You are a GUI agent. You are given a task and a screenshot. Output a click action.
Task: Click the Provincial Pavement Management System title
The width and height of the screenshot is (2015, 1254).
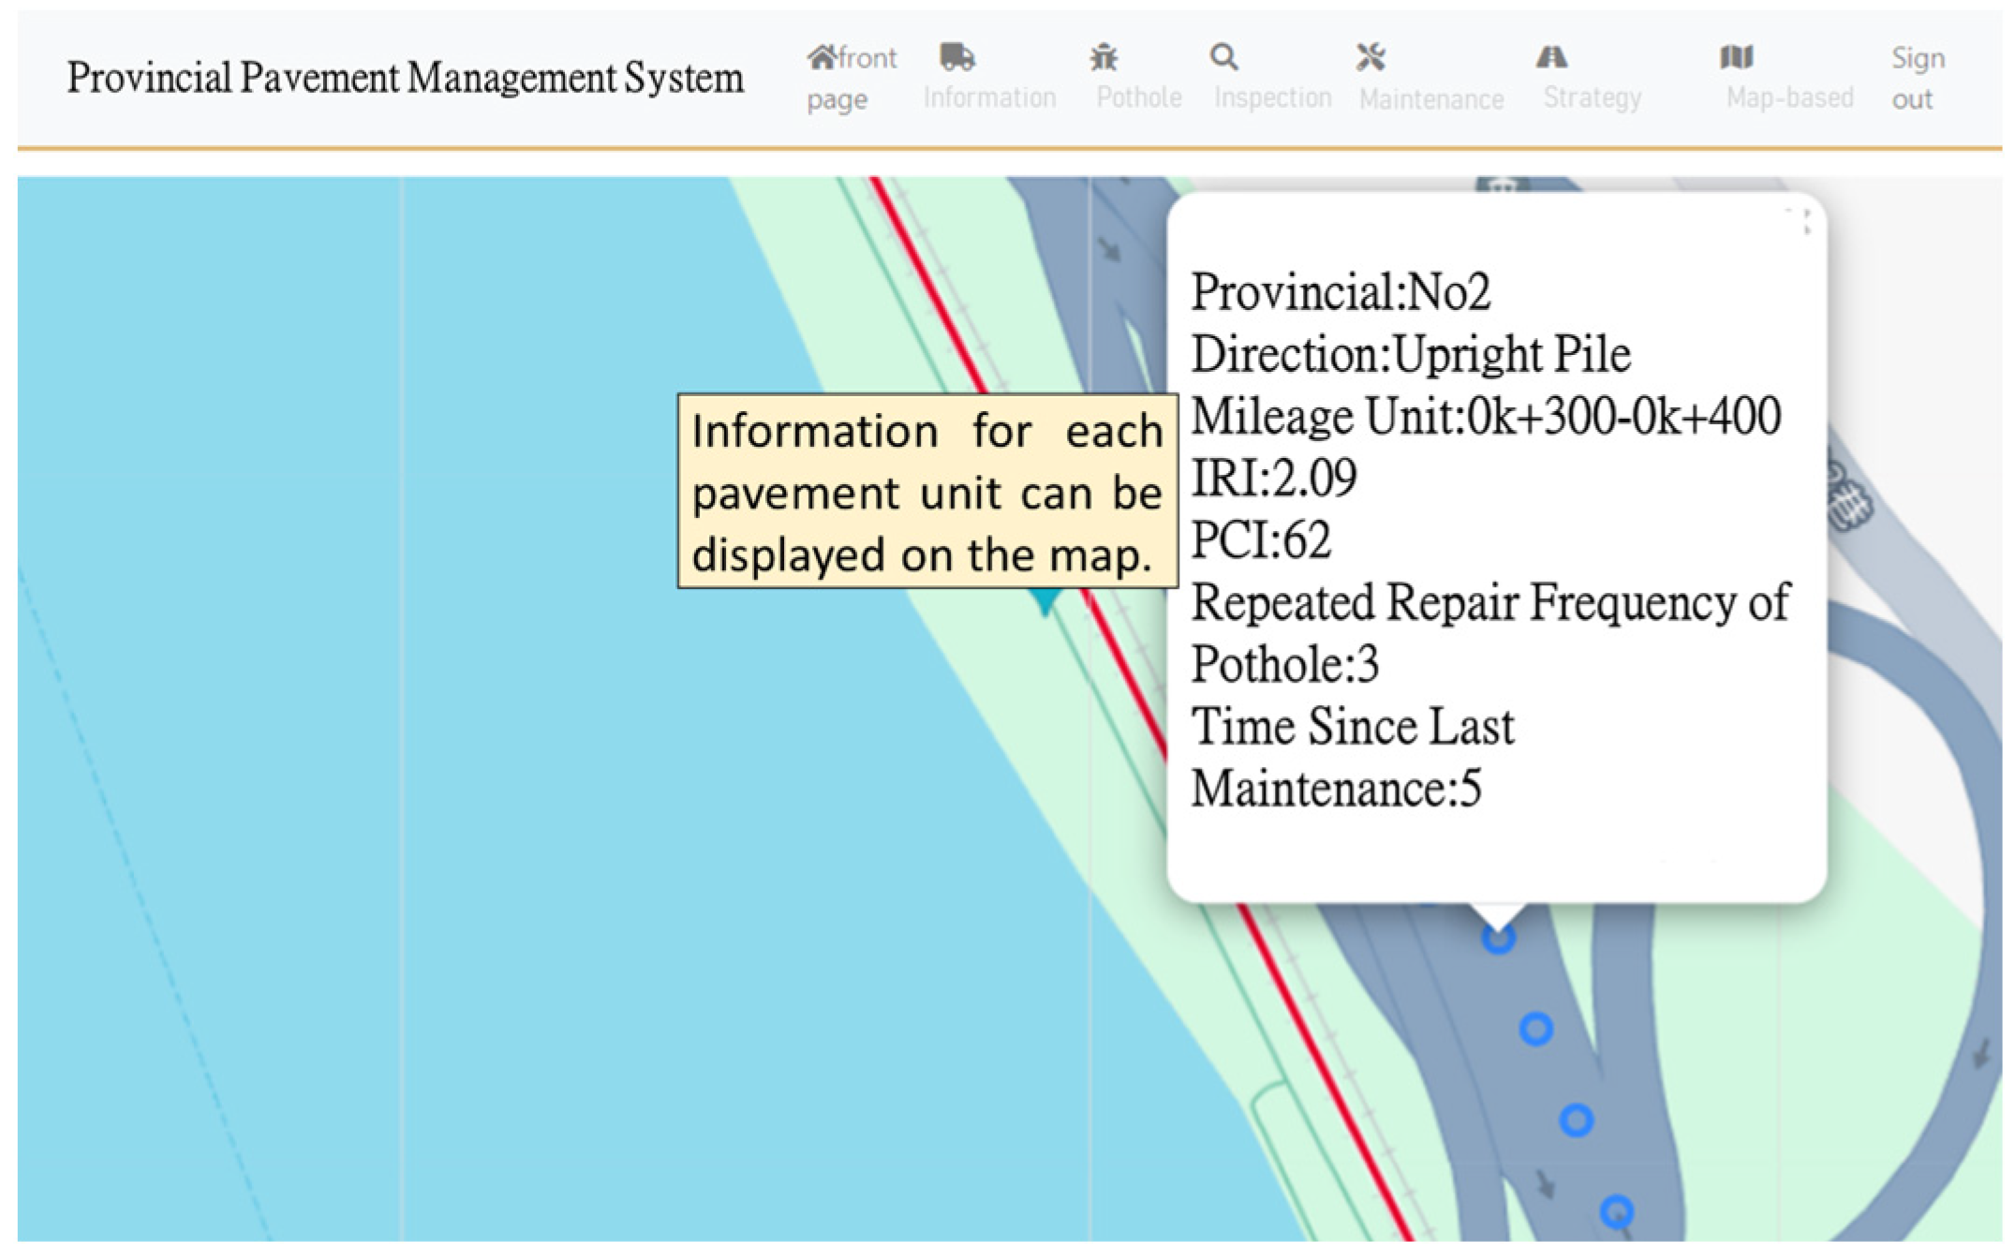(405, 78)
